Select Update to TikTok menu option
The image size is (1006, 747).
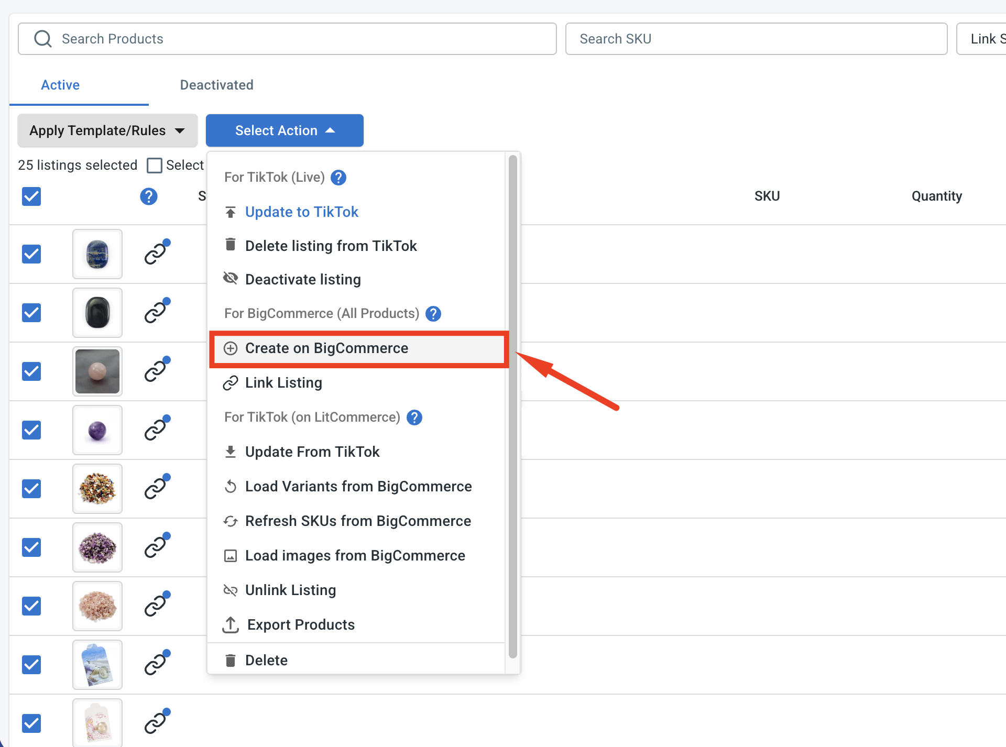click(x=302, y=212)
